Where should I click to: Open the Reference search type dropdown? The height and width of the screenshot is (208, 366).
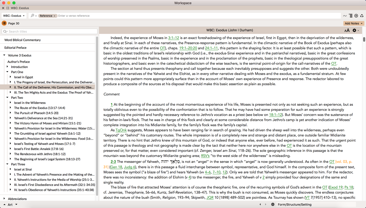pyautogui.click(x=47, y=16)
